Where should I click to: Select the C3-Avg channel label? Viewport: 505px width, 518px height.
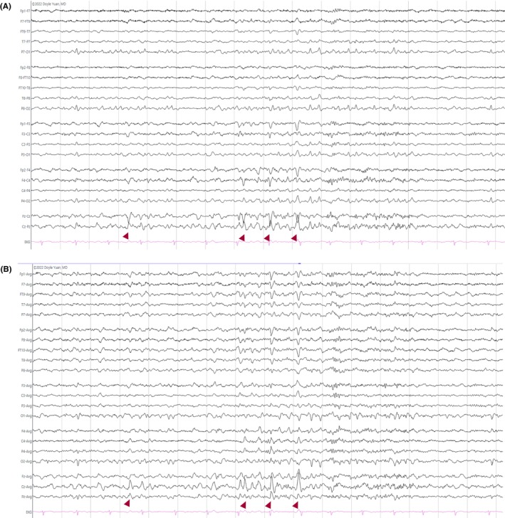[26, 396]
